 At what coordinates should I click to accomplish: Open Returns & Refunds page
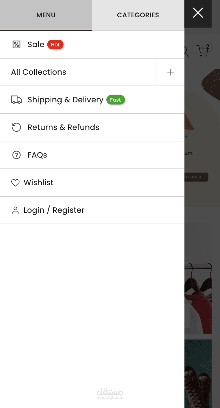pos(63,127)
